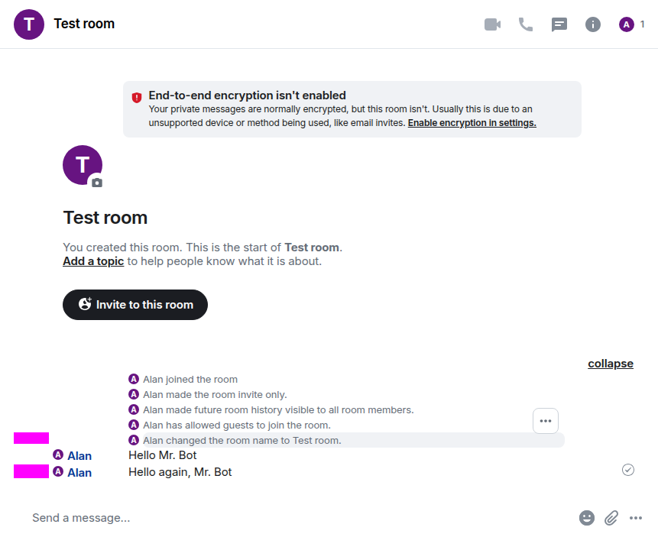The width and height of the screenshot is (658, 550).
Task: Type in Send a message field
Action: tap(298, 518)
